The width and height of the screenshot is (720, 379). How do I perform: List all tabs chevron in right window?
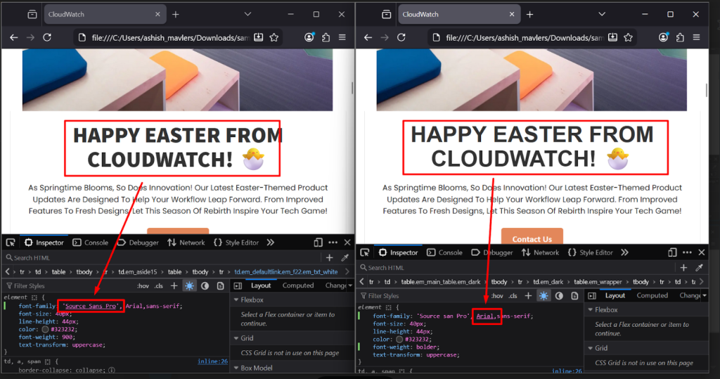[602, 14]
